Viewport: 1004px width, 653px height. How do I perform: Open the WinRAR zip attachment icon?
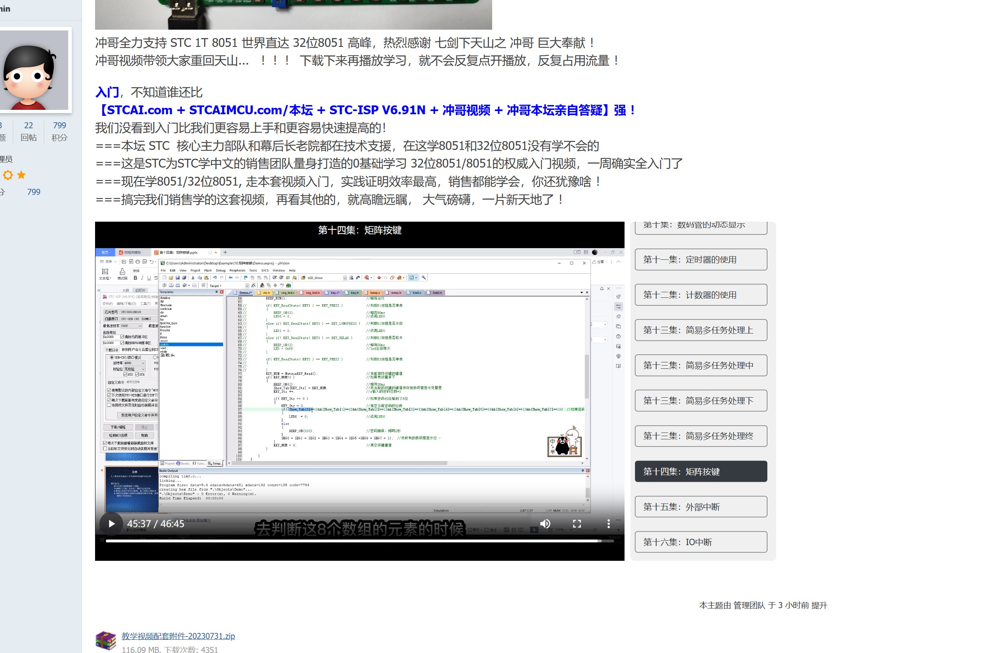(106, 641)
